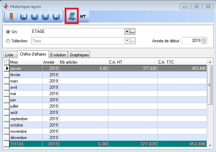Increase the Année de début value
The height and width of the screenshot is (152, 216).
tap(204, 39)
